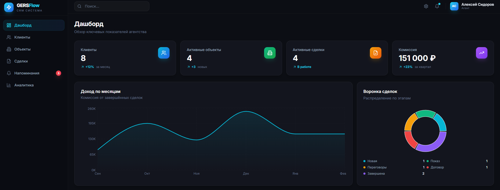
Task: Click the Алексей Сидоров profile name
Action: (478, 5)
